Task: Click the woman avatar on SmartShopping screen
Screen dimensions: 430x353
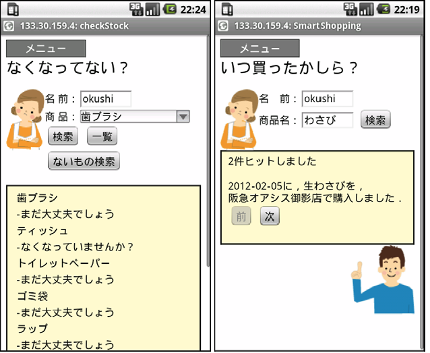Action: pyautogui.click(x=239, y=119)
